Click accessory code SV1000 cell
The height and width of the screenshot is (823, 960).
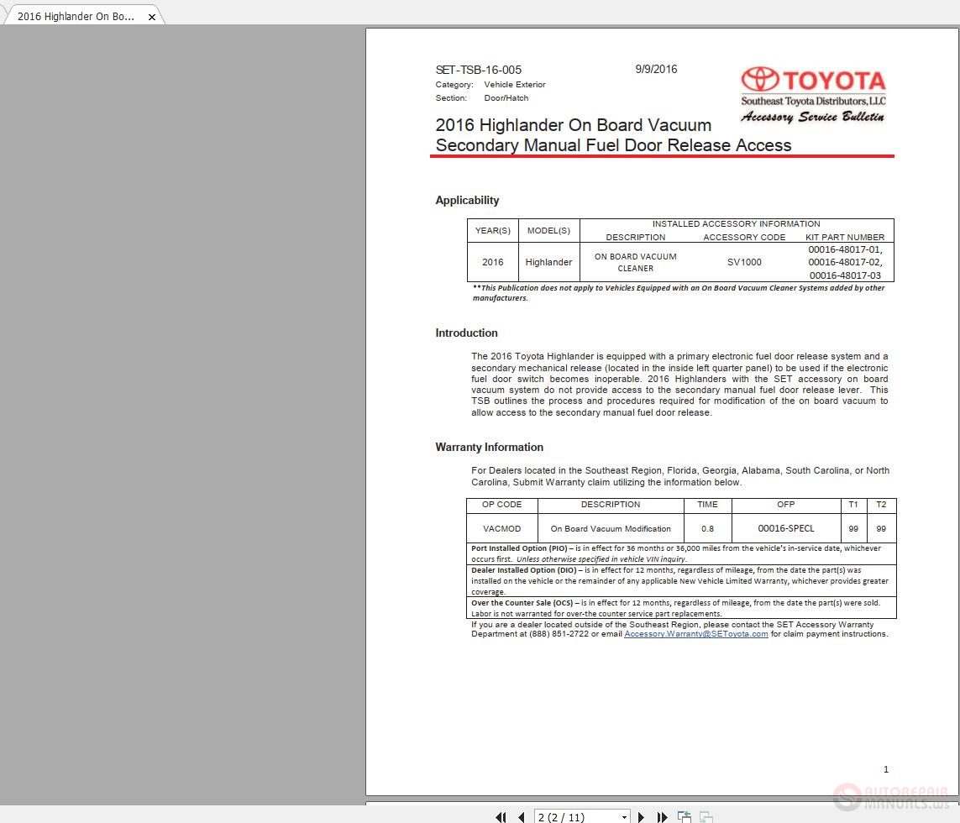744,262
